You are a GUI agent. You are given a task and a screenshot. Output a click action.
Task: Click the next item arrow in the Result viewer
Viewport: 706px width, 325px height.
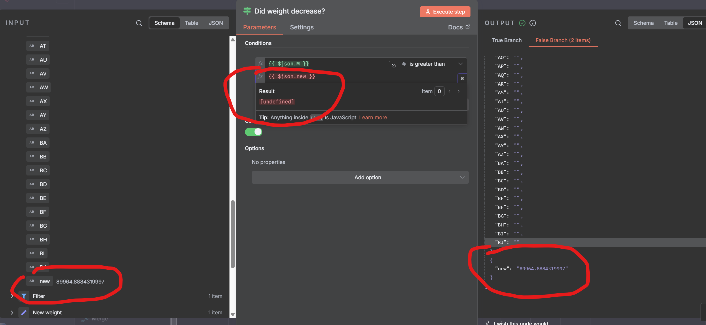tap(458, 91)
